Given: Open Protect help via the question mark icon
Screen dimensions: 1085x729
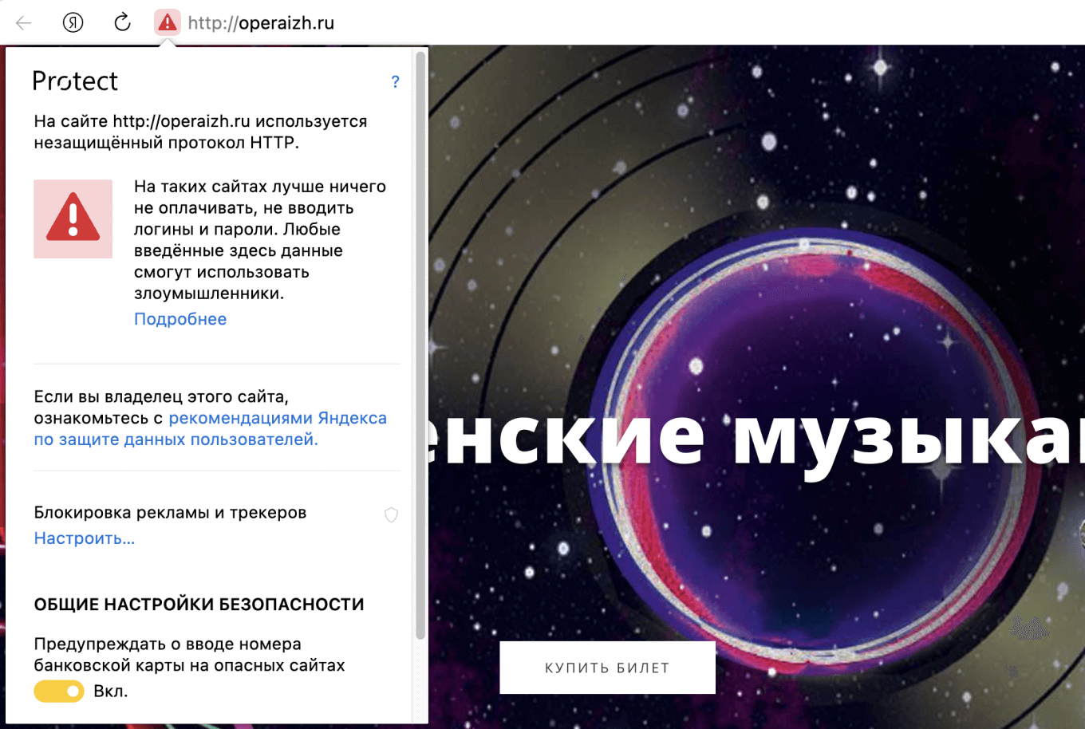Looking at the screenshot, I should [x=394, y=81].
